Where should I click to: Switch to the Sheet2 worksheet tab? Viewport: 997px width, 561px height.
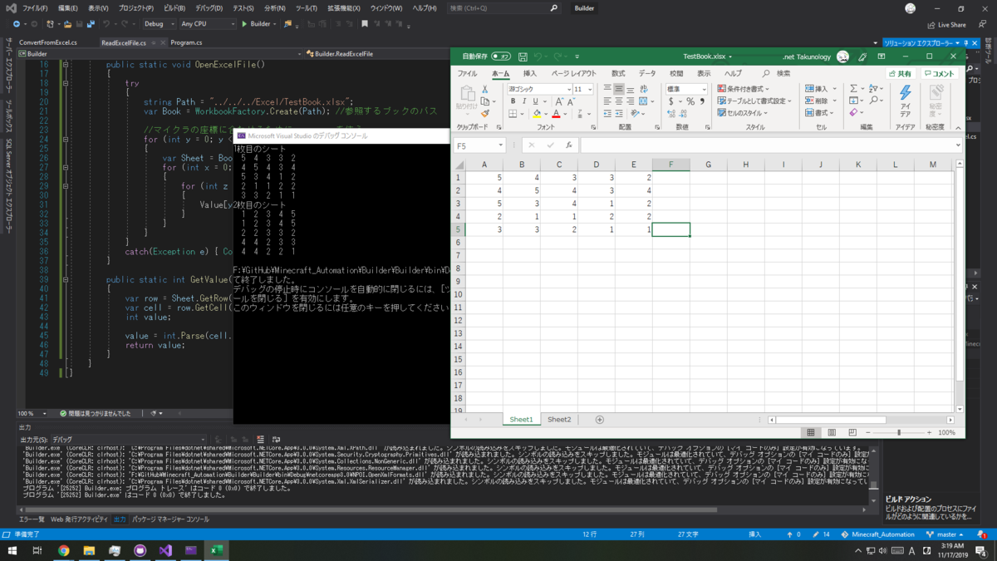tap(559, 420)
